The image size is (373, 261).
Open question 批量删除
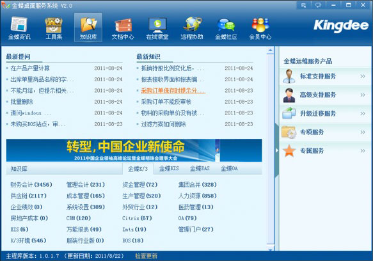coord(22,102)
